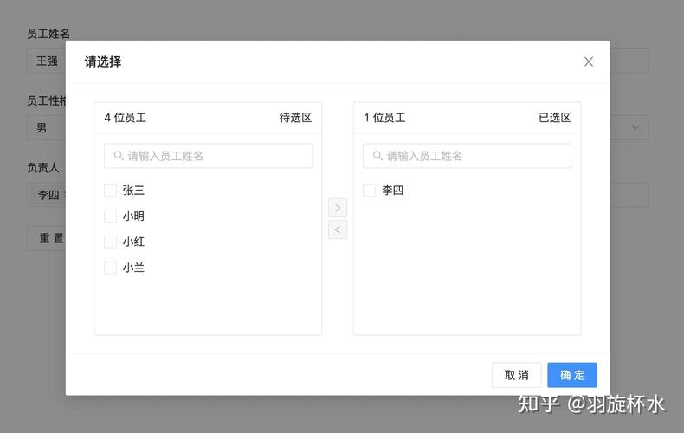Click the 李四 name in 已选区 list
Screen dimensions: 684x433
click(392, 191)
